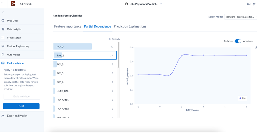Toggle the Relative/Absolute switch
Screen dimensions: 258x133
coord(238,41)
